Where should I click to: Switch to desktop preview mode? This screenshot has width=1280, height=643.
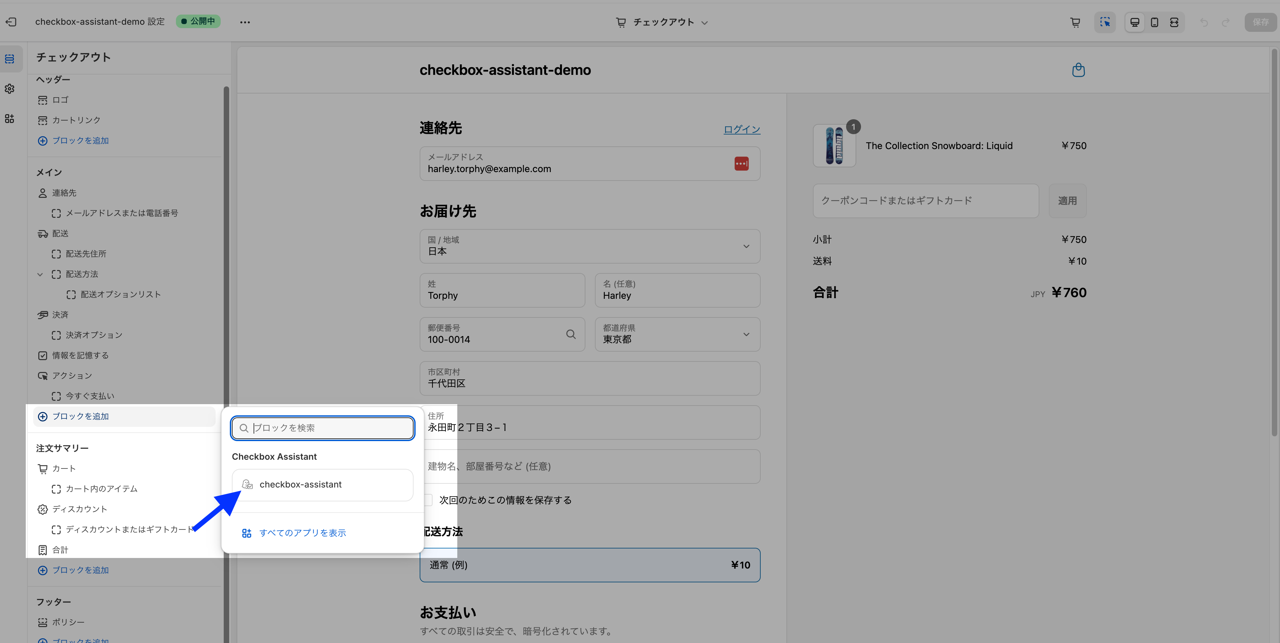tap(1135, 22)
